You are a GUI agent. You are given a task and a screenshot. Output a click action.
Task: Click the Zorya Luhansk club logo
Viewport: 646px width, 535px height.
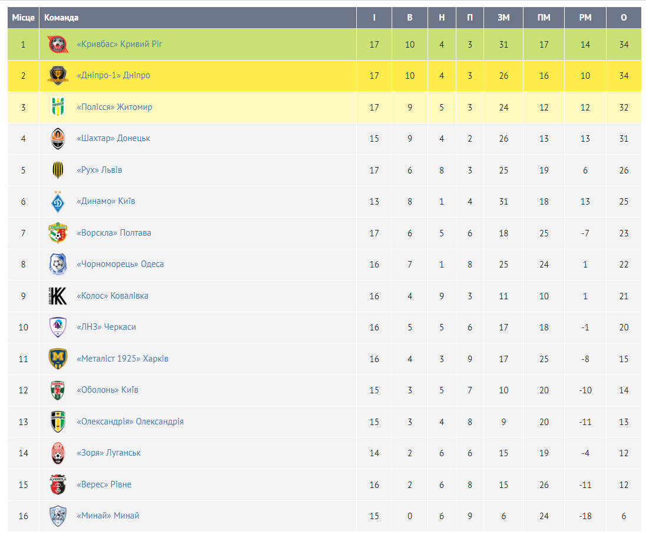pyautogui.click(x=58, y=453)
